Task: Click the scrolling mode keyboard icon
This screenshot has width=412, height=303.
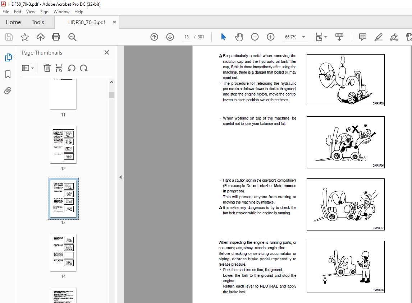Action: click(x=339, y=37)
